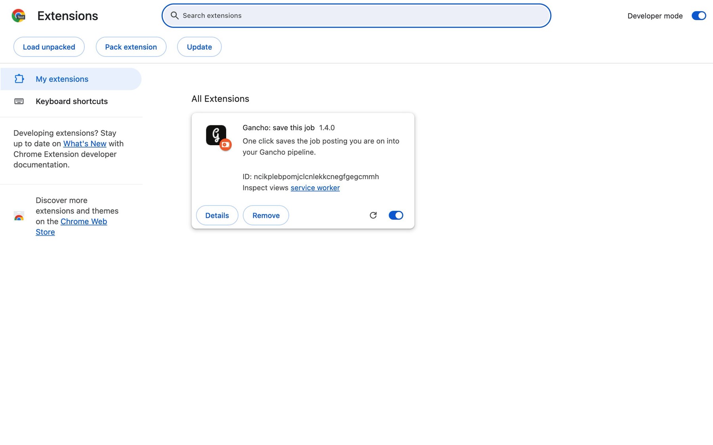Click the Developer mode label

tap(655, 16)
